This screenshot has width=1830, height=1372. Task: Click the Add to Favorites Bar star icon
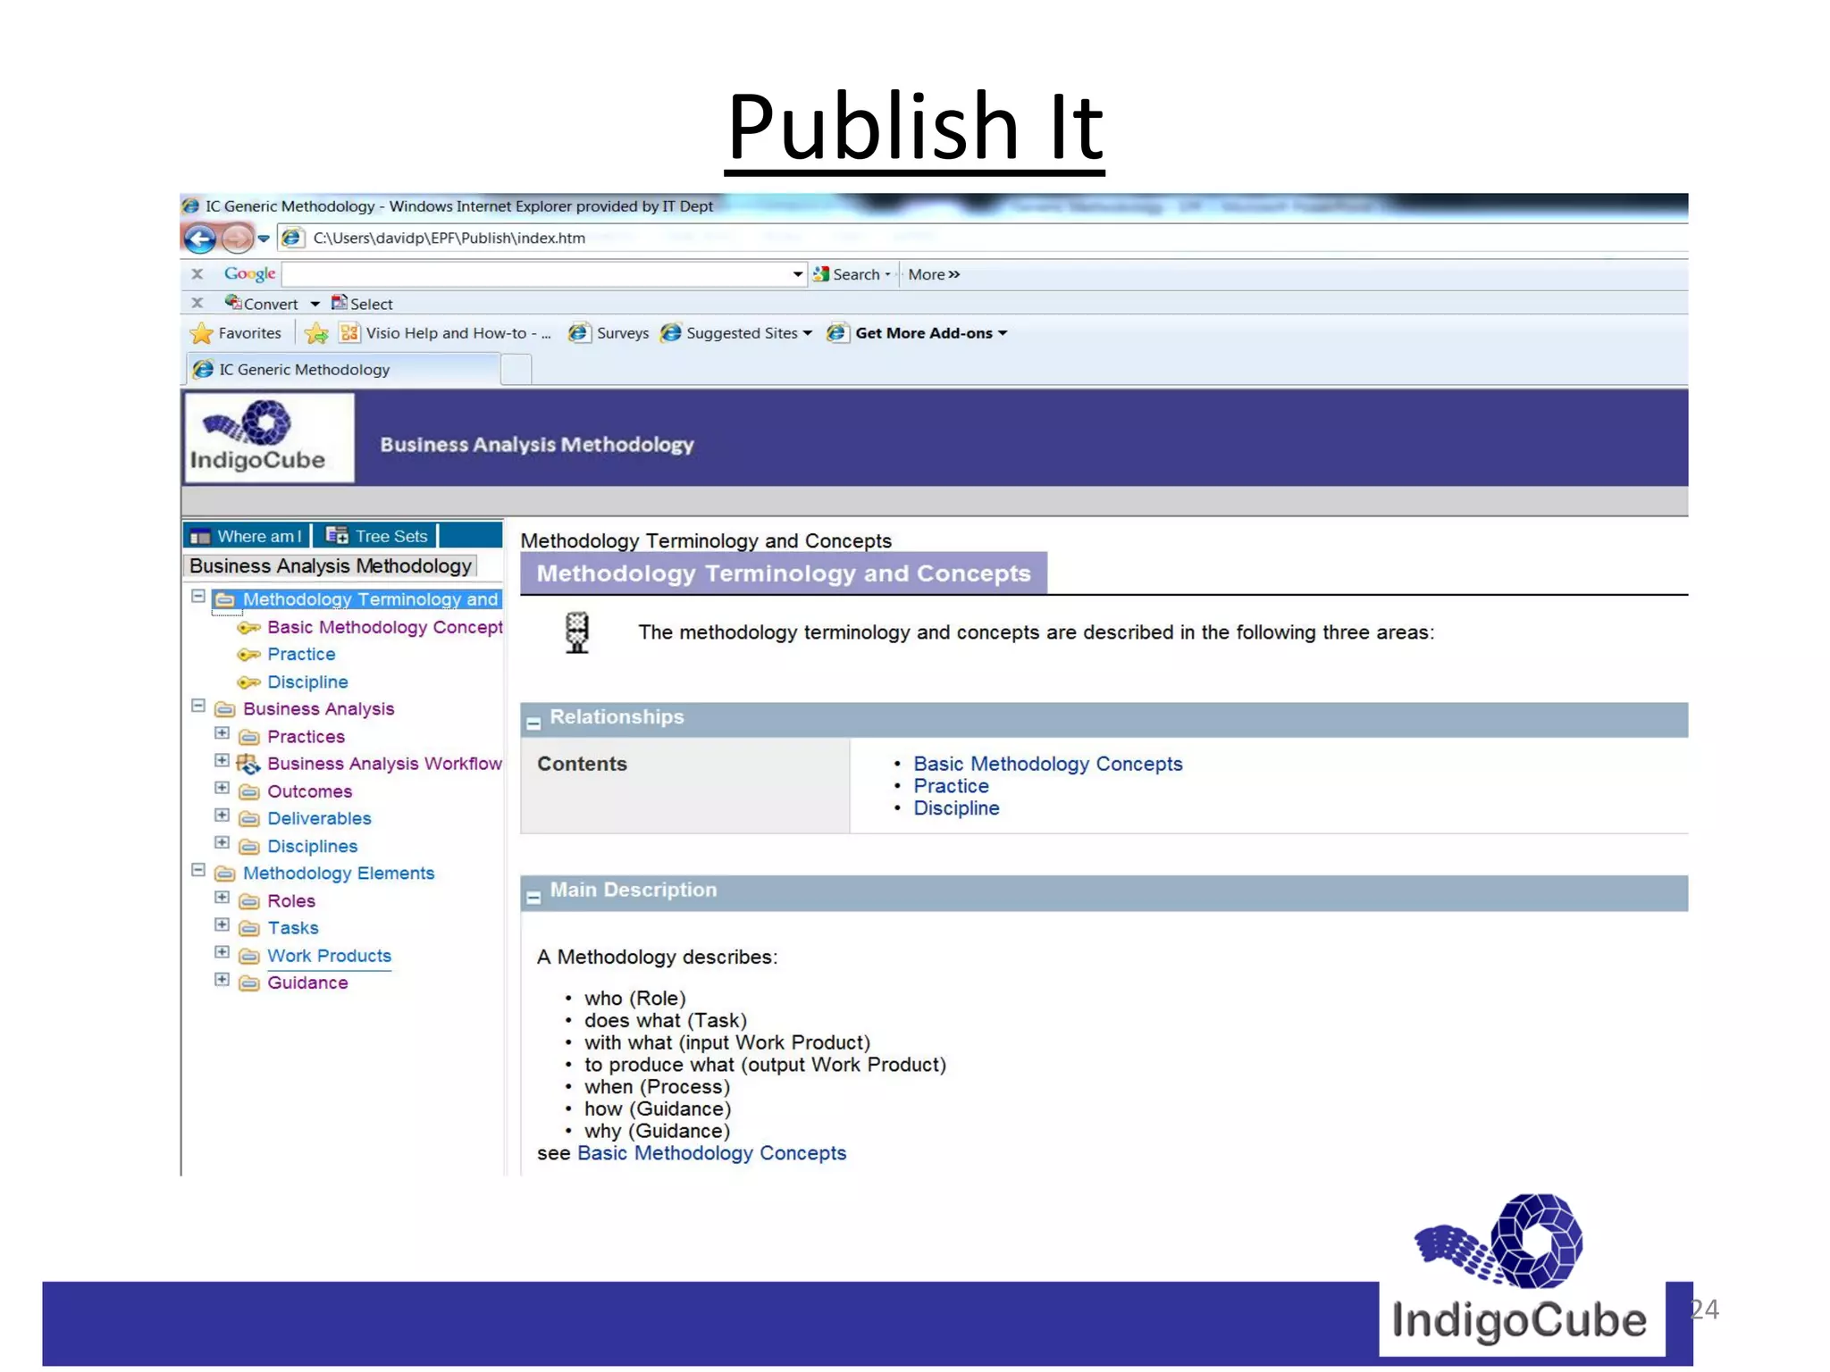coord(316,334)
